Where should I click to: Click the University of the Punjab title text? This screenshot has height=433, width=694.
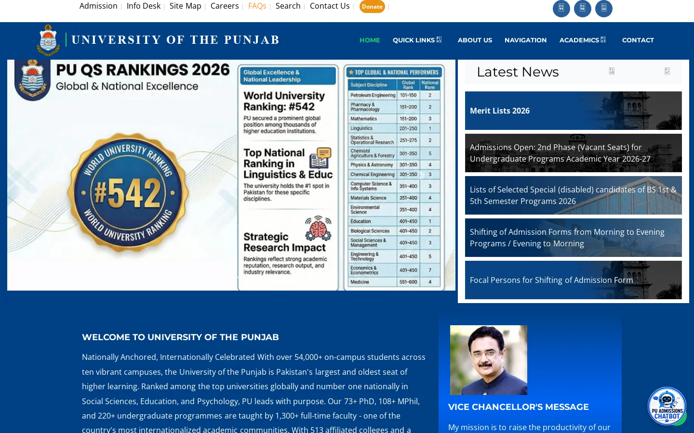[175, 40]
